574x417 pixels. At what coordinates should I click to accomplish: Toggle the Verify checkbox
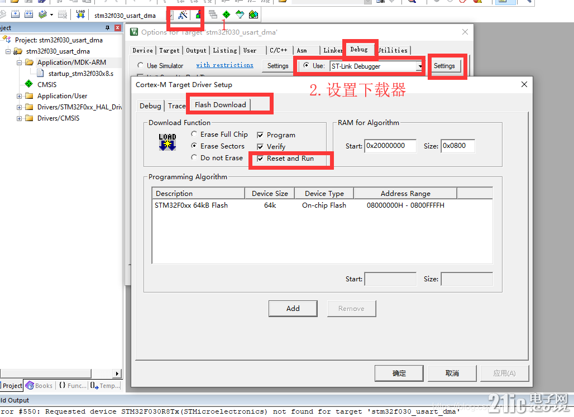tap(260, 147)
